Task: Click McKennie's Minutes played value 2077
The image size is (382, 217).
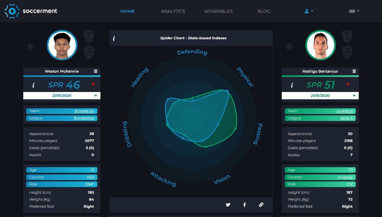Action: tap(89, 141)
